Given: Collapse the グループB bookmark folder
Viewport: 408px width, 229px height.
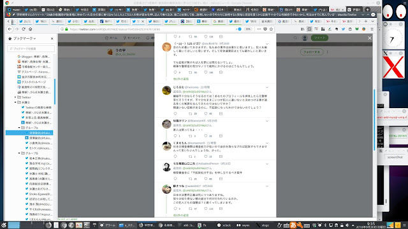Looking at the screenshot, I should (19, 153).
